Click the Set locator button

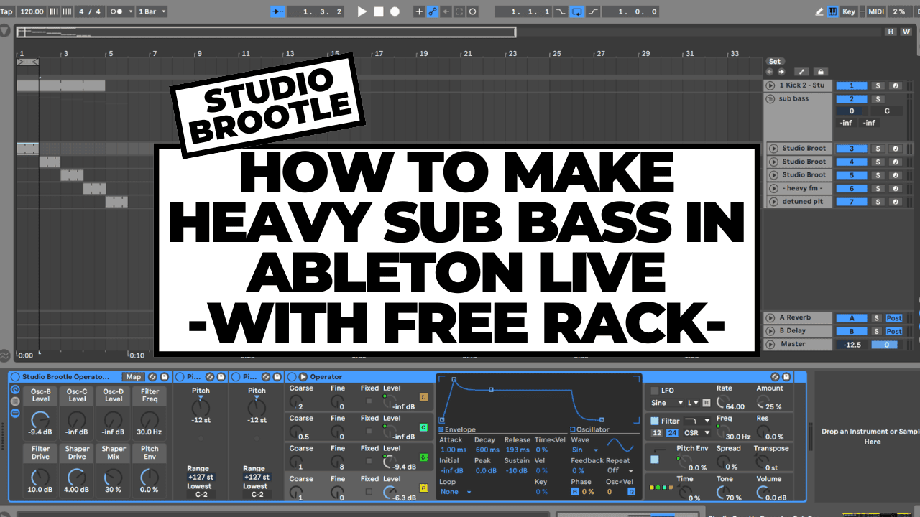[x=774, y=61]
